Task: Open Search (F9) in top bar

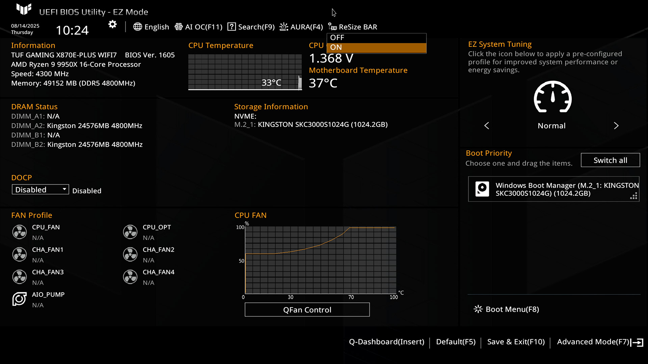Action: (251, 27)
